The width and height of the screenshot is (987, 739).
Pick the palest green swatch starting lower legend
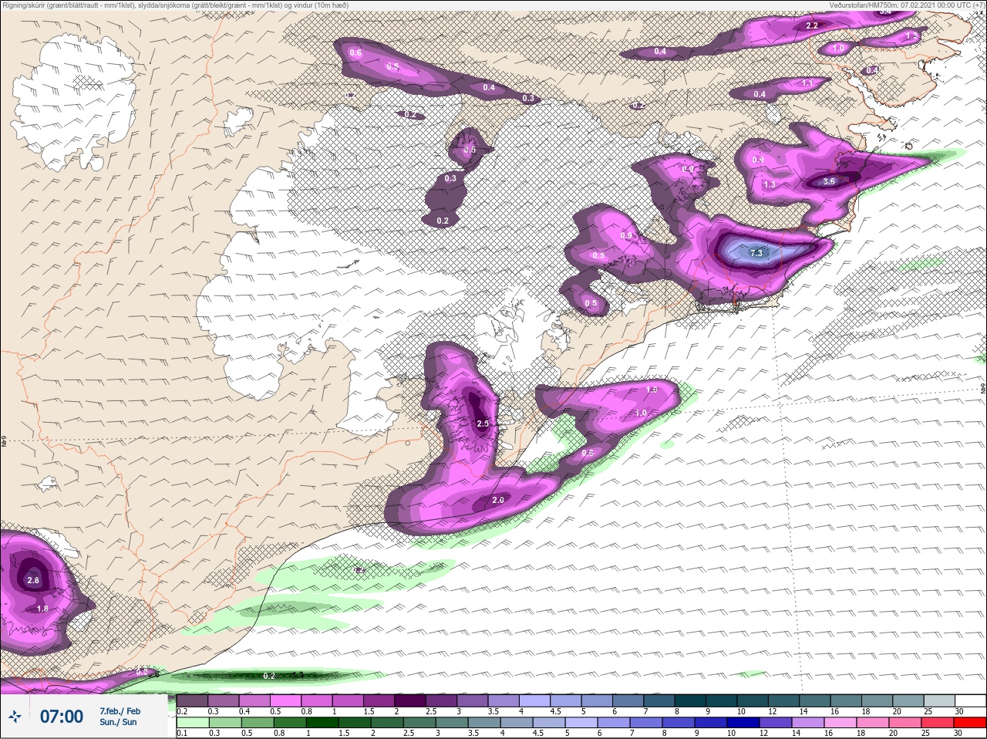pos(192,723)
